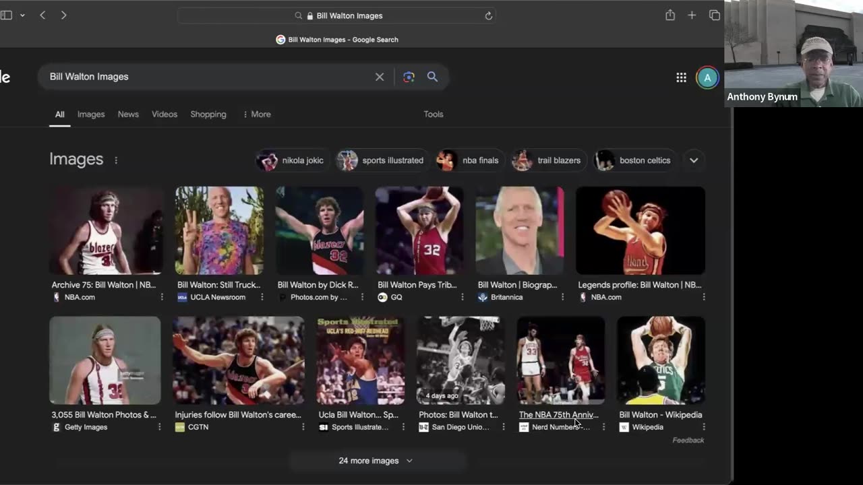Select the Bill Walton Images browser tab

pos(337,40)
